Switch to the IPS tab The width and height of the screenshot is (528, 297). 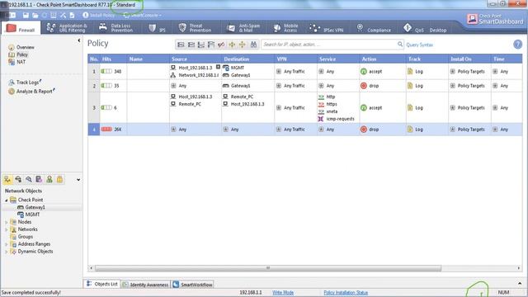[x=157, y=28]
